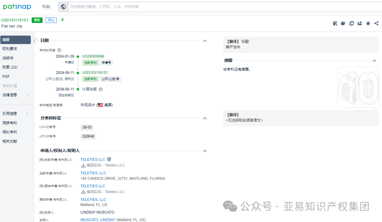Click inventor name LINDSAY MUSCATO
Image resolution: width=382 pixels, height=222 pixels.
(x=97, y=212)
